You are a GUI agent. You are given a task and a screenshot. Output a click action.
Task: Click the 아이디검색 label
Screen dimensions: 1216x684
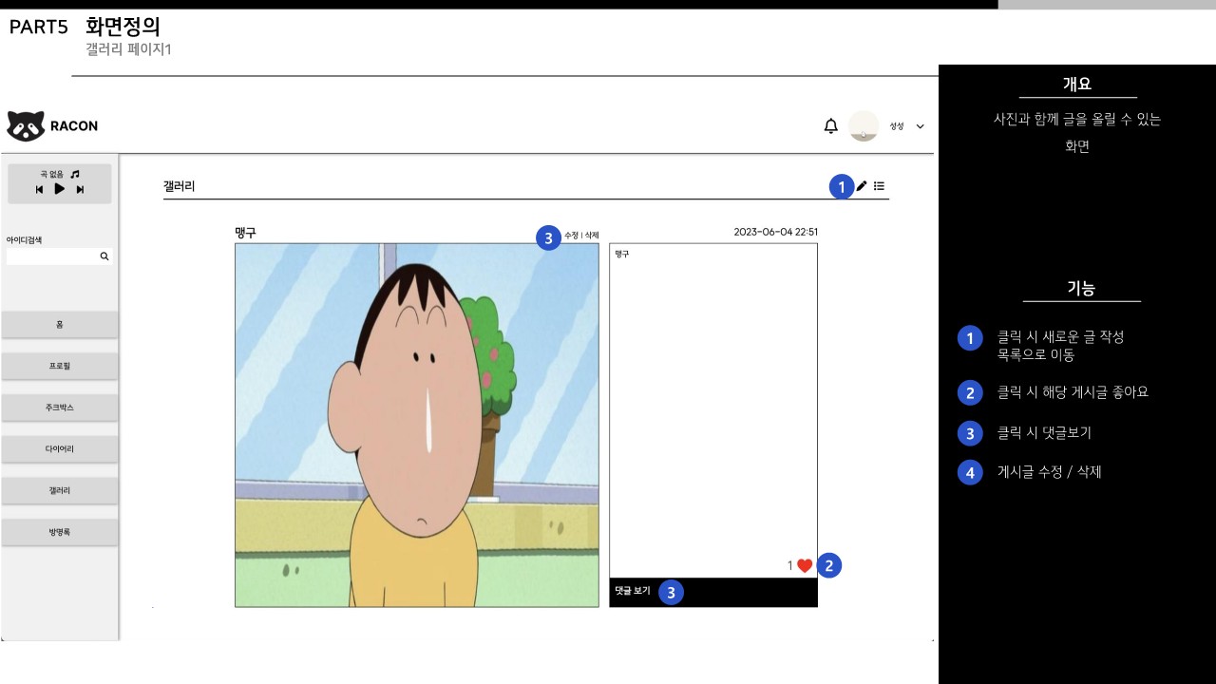tap(24, 240)
